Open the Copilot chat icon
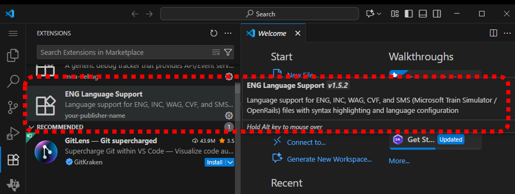 [x=370, y=14]
